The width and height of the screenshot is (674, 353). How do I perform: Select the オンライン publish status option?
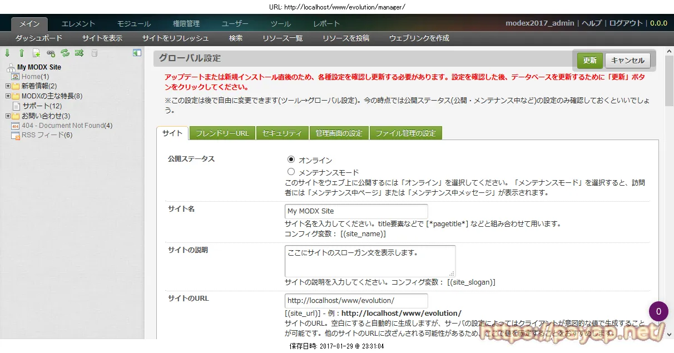click(291, 159)
